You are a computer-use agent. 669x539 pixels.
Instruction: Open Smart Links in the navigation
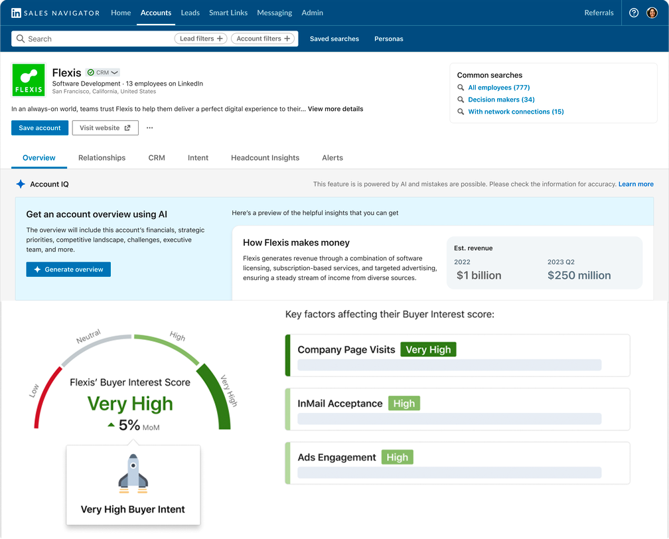point(228,13)
